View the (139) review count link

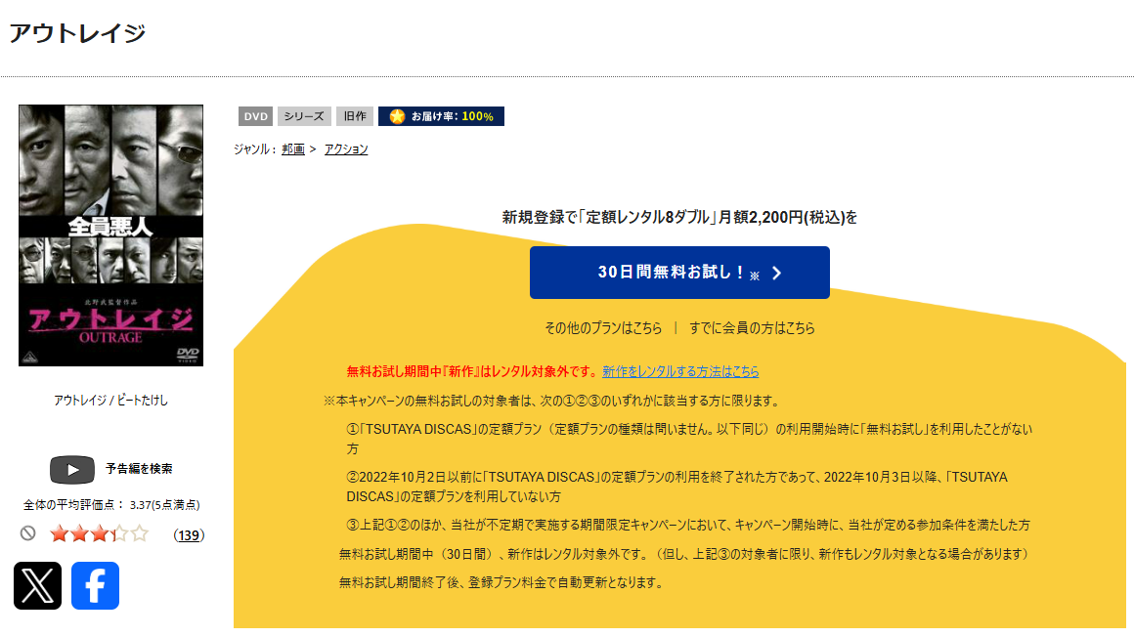[188, 534]
